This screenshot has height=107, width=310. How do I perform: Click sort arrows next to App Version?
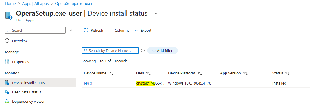pyautogui.click(x=245, y=73)
